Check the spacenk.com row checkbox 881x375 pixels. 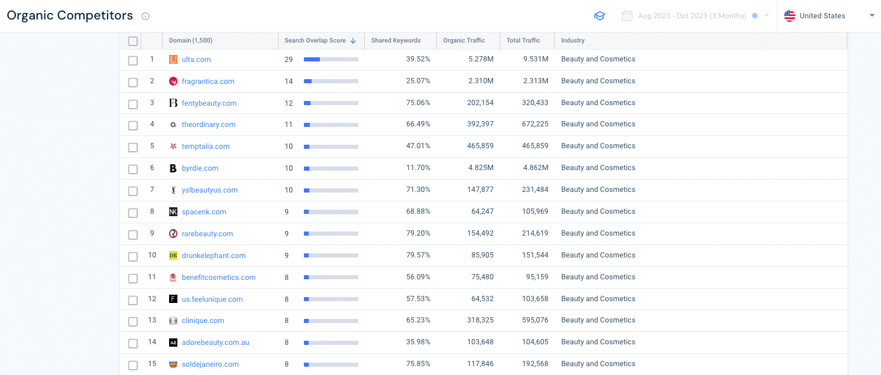pos(133,213)
